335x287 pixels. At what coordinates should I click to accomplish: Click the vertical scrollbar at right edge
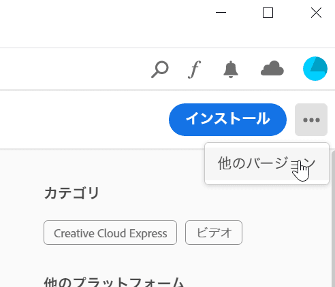333,218
